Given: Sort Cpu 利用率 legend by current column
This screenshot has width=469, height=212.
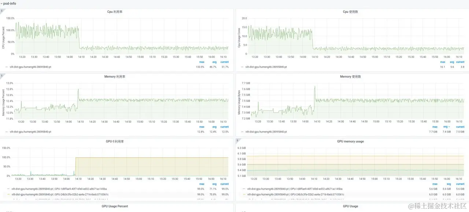Looking at the screenshot, I should (224, 62).
